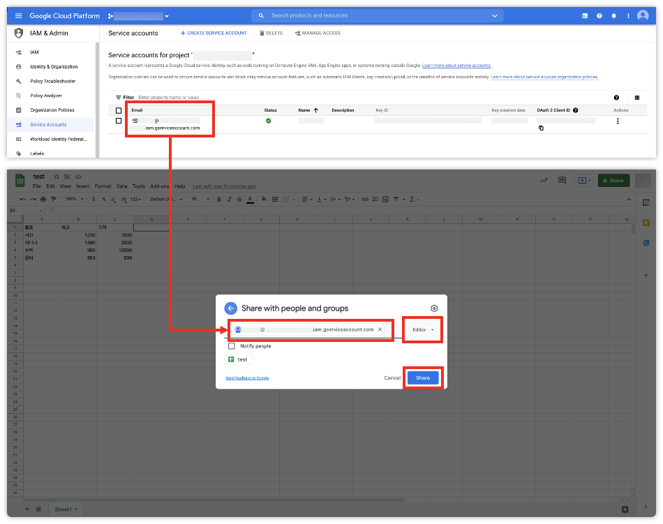
Task: Print the spreadsheet
Action: (43, 199)
